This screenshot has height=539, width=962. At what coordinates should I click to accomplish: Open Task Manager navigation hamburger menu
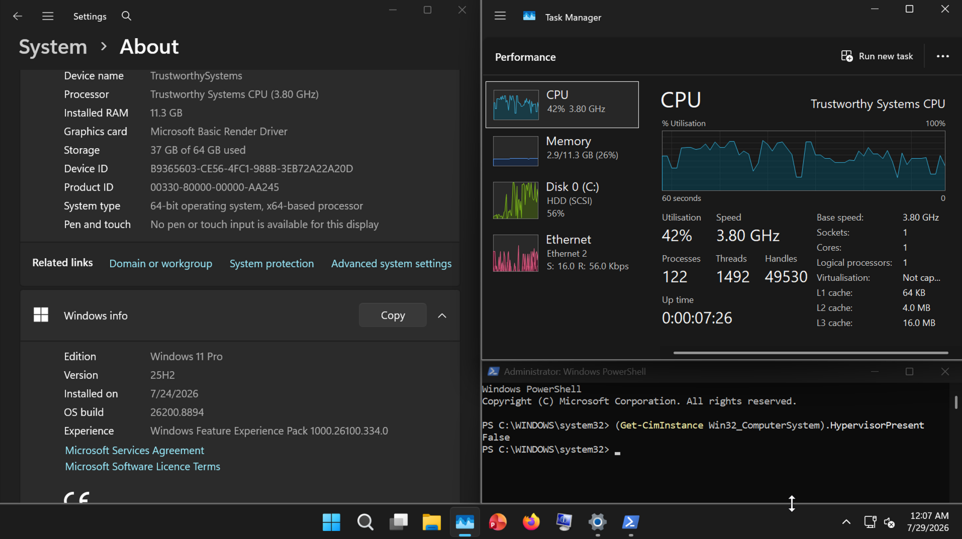click(500, 16)
